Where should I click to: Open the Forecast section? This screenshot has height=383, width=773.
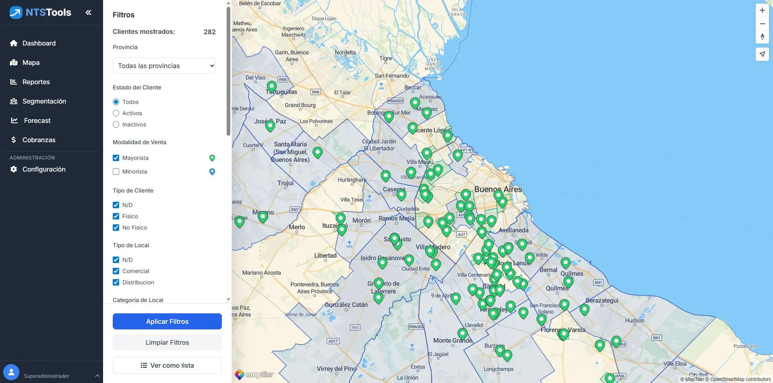point(36,120)
